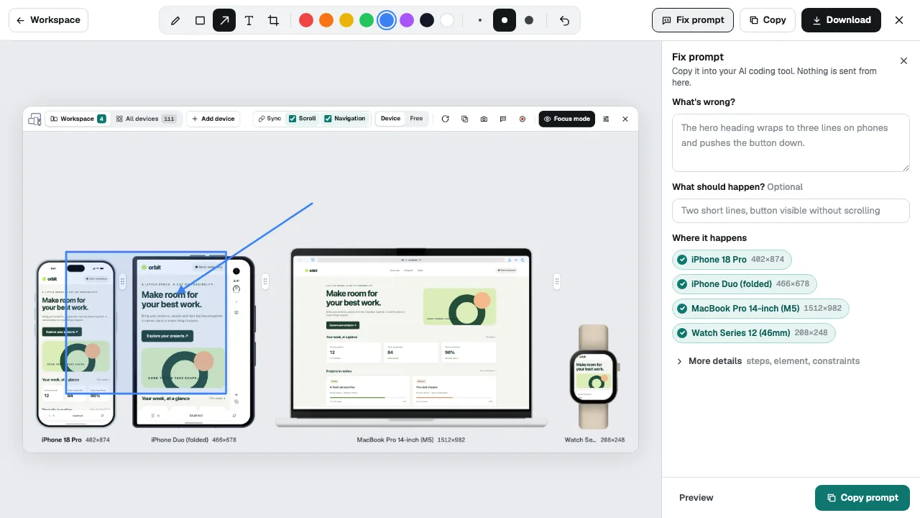
Task: Toggle the Watch Series 12 (46mm) chip
Action: pos(753,333)
